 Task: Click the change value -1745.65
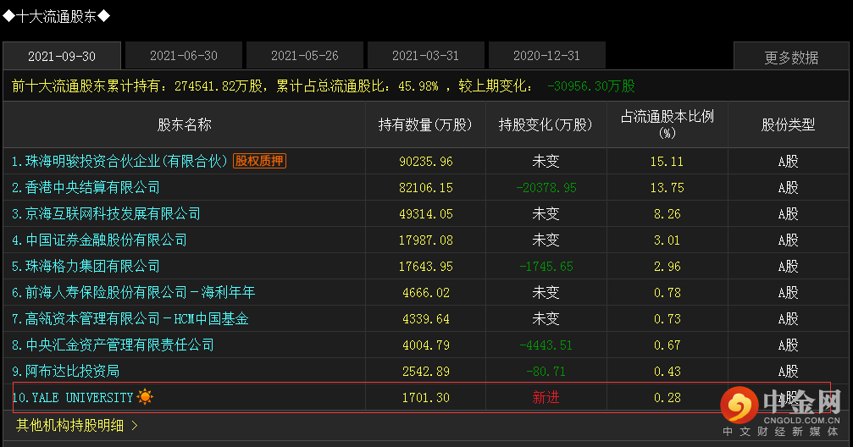pos(546,267)
